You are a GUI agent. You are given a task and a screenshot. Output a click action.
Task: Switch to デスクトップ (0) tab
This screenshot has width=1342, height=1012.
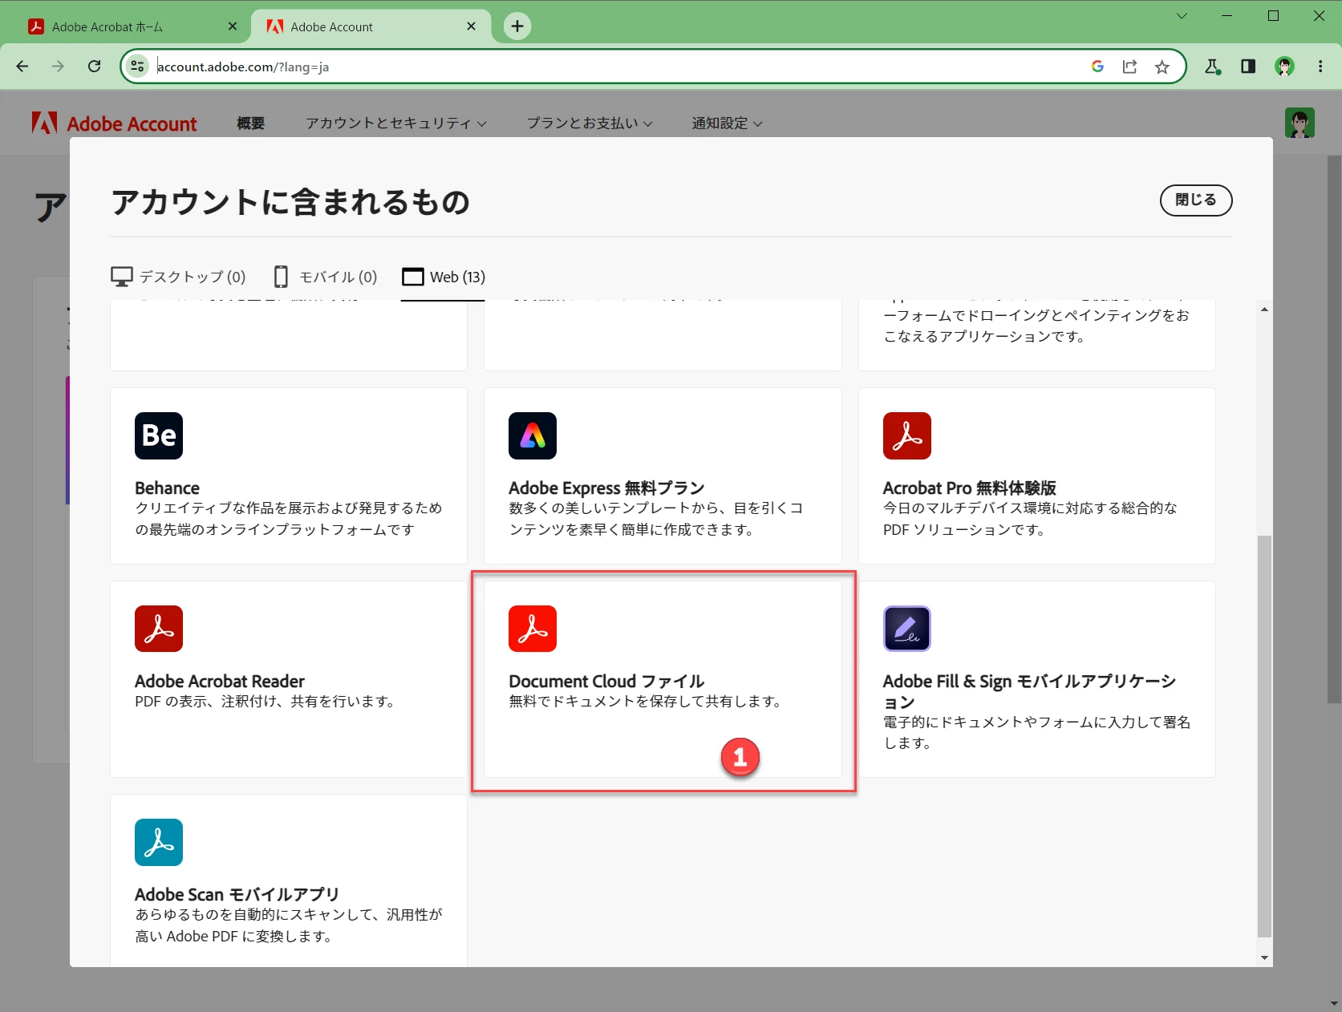pyautogui.click(x=178, y=277)
